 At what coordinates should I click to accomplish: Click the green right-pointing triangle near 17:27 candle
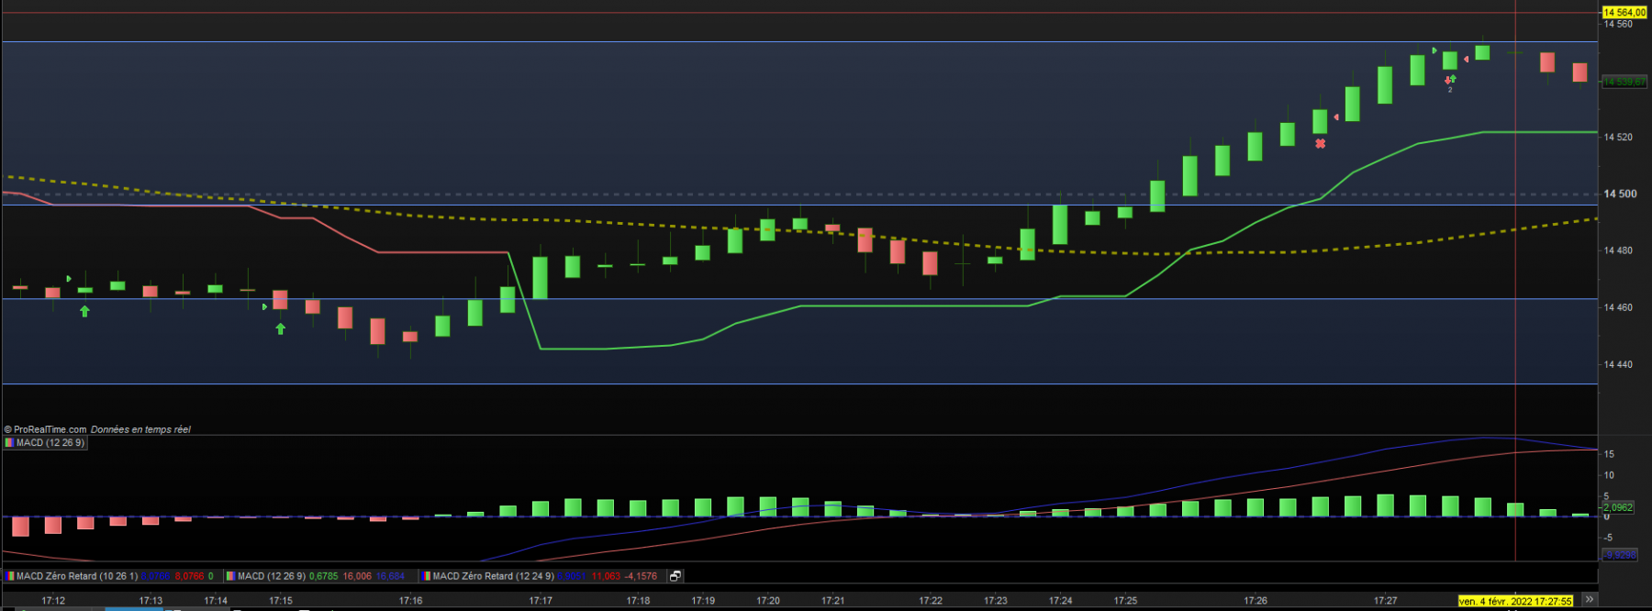tap(1434, 50)
